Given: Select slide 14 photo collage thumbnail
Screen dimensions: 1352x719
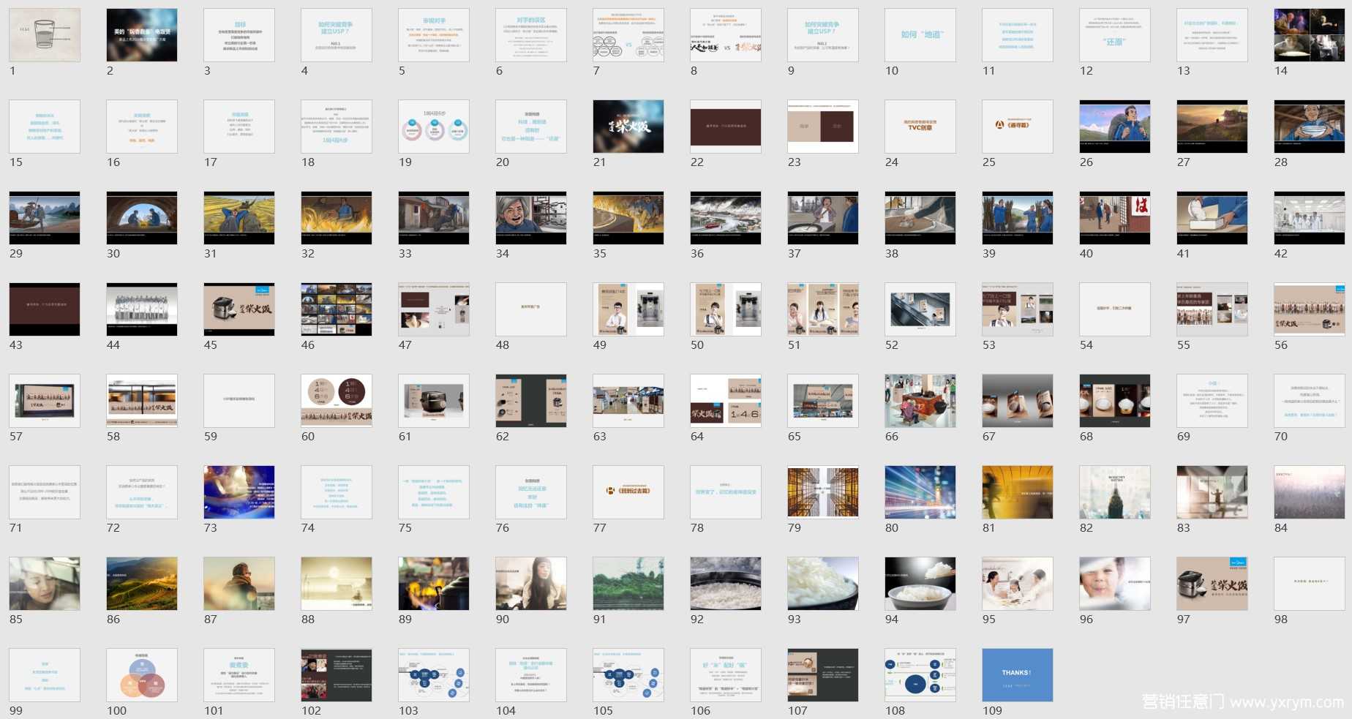Looking at the screenshot, I should [1310, 35].
